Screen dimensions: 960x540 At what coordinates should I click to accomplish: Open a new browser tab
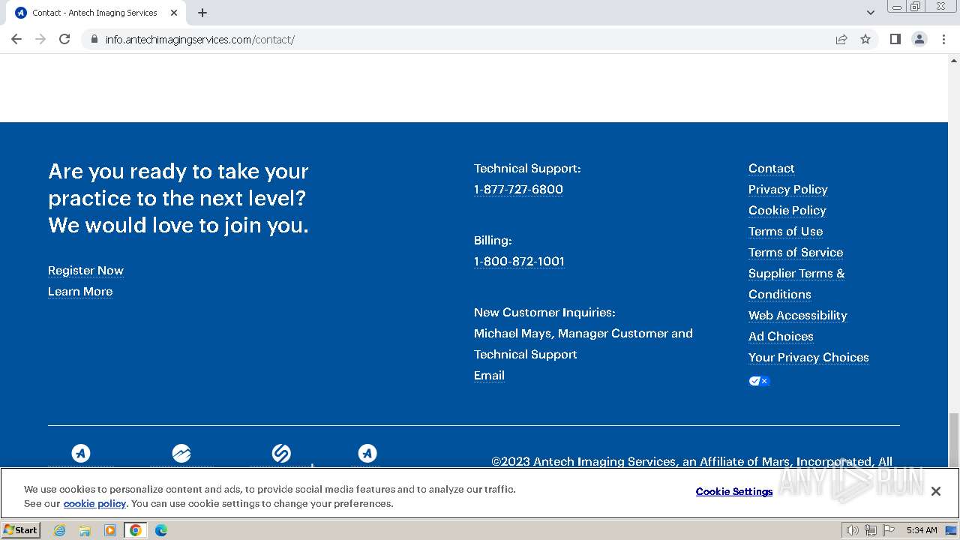[202, 13]
